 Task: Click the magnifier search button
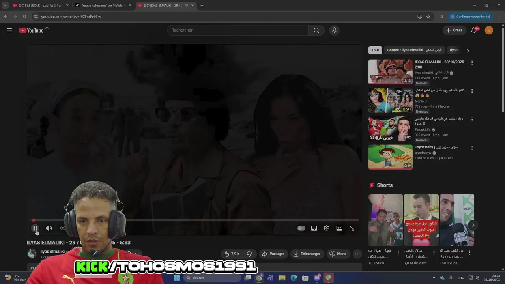tap(316, 30)
